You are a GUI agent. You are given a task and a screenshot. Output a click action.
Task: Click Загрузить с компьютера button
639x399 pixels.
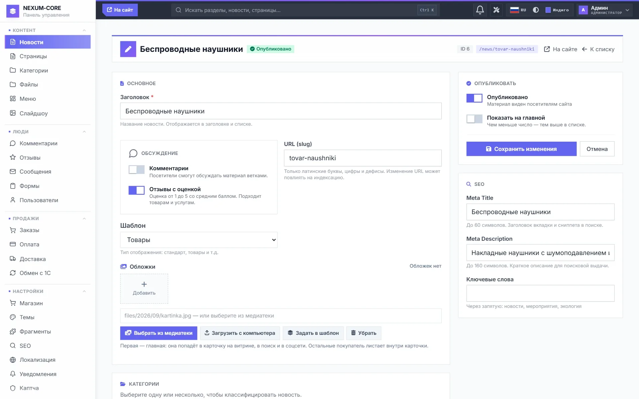click(x=240, y=333)
